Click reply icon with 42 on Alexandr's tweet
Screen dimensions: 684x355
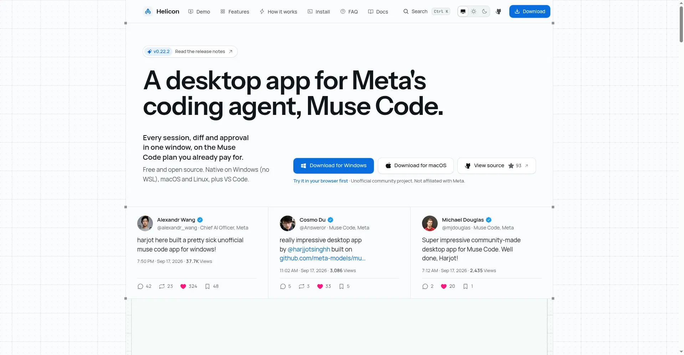pos(140,286)
